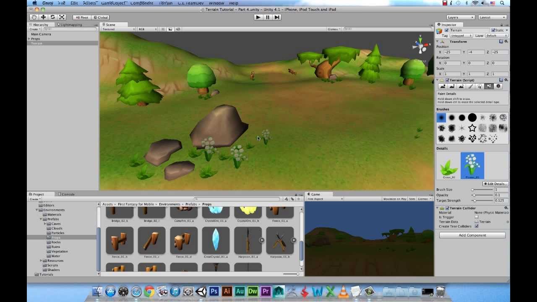537x302 pixels.
Task: Click the Pause button
Action: point(268,17)
